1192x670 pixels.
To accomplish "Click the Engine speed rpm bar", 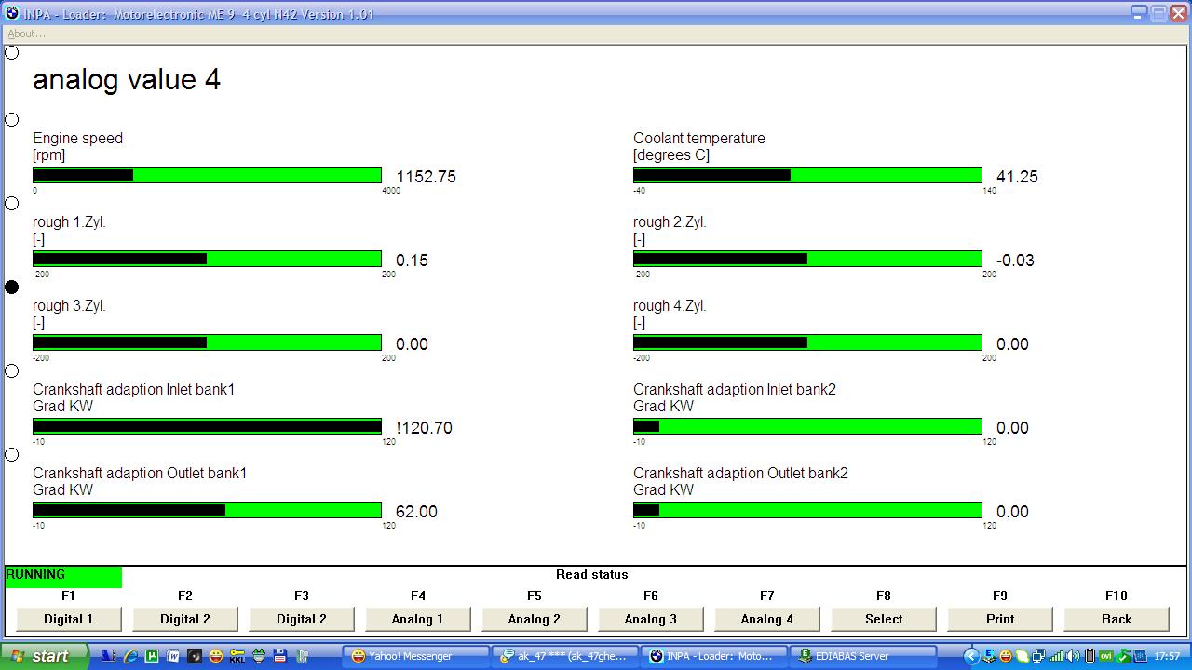I will (207, 176).
